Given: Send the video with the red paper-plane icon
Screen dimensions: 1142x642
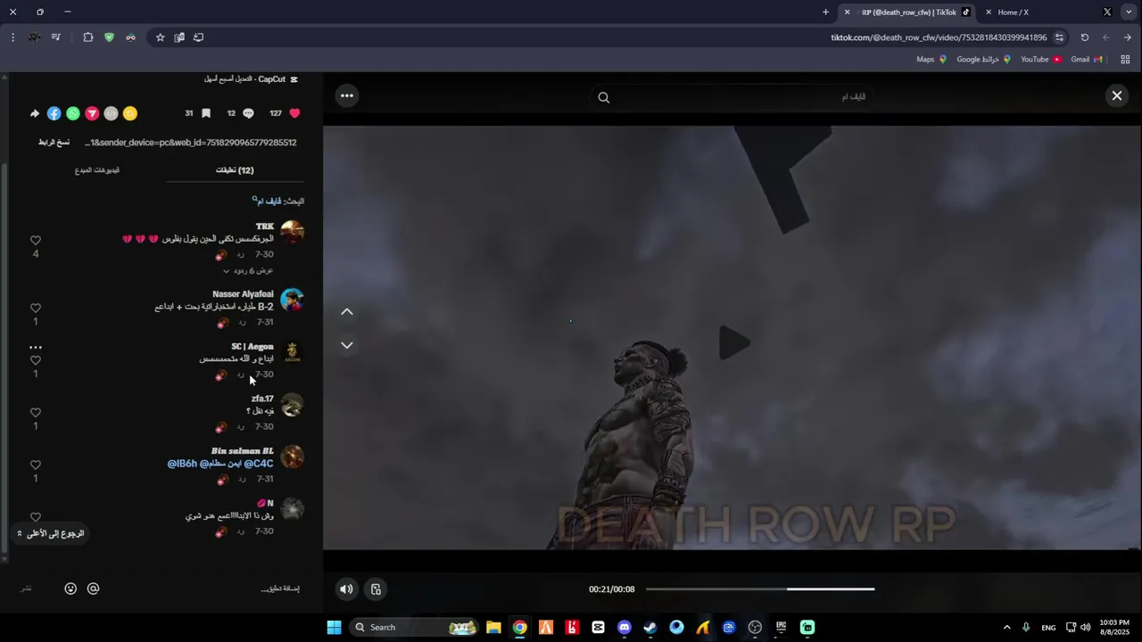Looking at the screenshot, I should point(92,113).
